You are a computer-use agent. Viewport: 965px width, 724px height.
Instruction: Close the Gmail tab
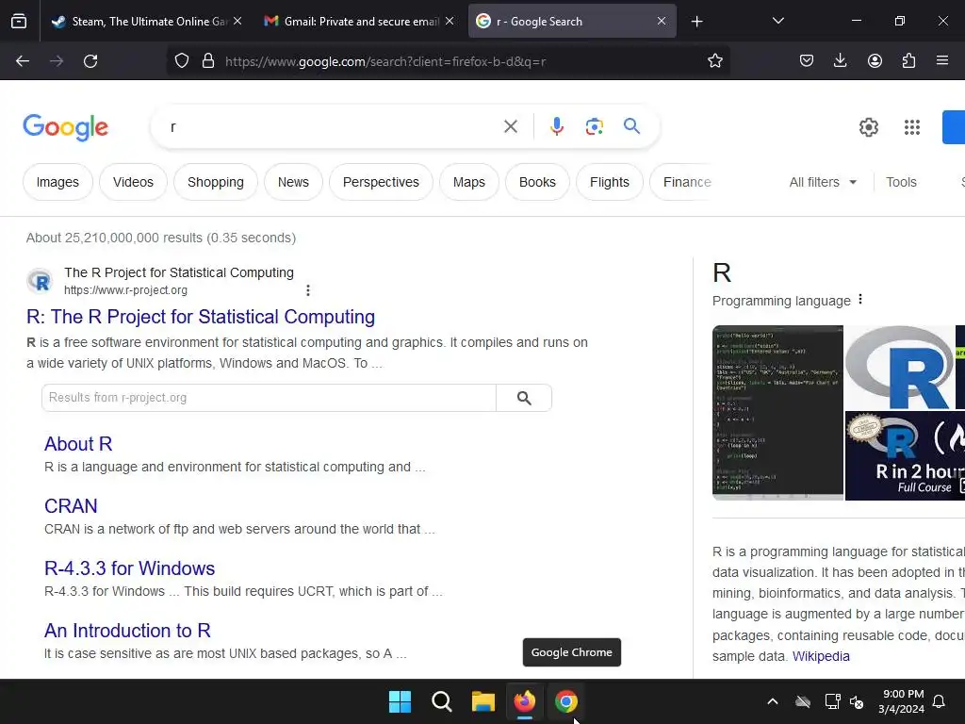(450, 21)
